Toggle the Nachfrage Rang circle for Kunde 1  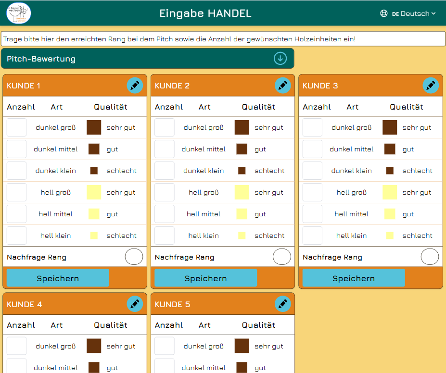(134, 257)
